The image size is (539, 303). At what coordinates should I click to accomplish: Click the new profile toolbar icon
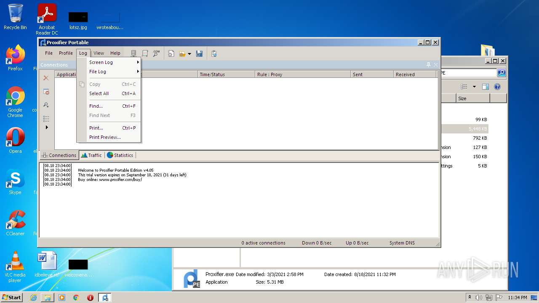(171, 53)
